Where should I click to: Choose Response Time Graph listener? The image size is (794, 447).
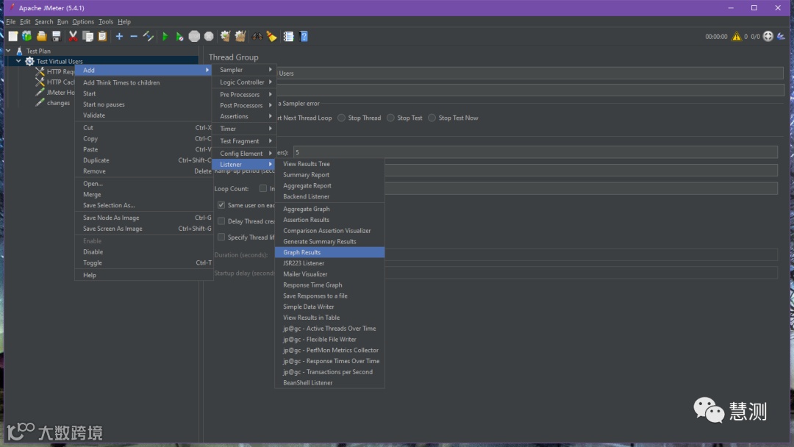tap(329, 285)
